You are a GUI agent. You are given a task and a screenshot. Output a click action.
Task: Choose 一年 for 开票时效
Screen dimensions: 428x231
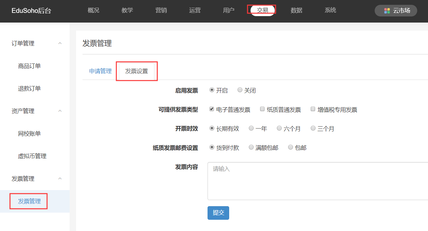[251, 128]
